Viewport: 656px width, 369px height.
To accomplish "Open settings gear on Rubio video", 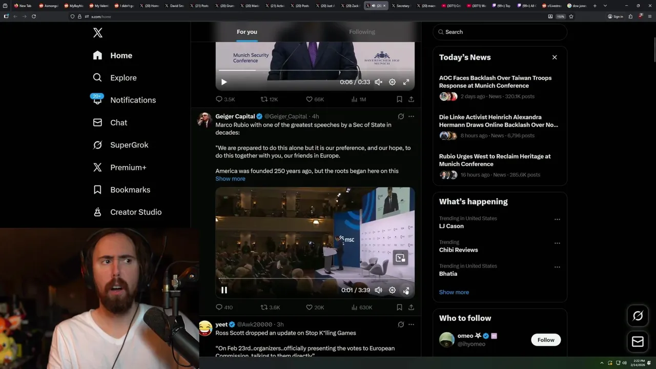I will tap(392, 290).
